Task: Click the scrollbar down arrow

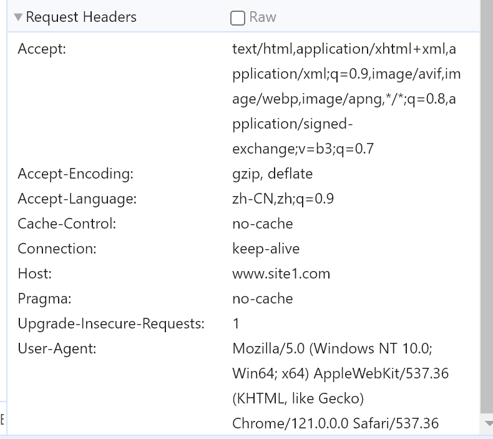Action: tap(488, 423)
